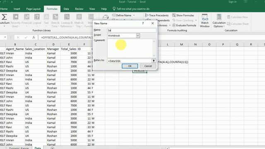
Task: Click the collapse dialog range selector icon
Action: (x=154, y=61)
